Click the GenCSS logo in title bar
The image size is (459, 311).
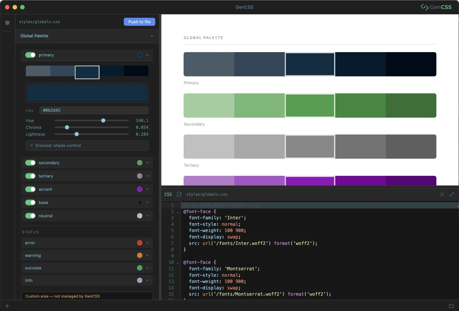click(436, 7)
